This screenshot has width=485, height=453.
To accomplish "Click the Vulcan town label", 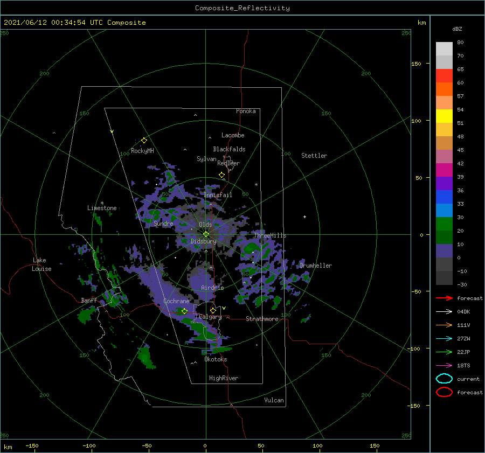I will pyautogui.click(x=274, y=400).
